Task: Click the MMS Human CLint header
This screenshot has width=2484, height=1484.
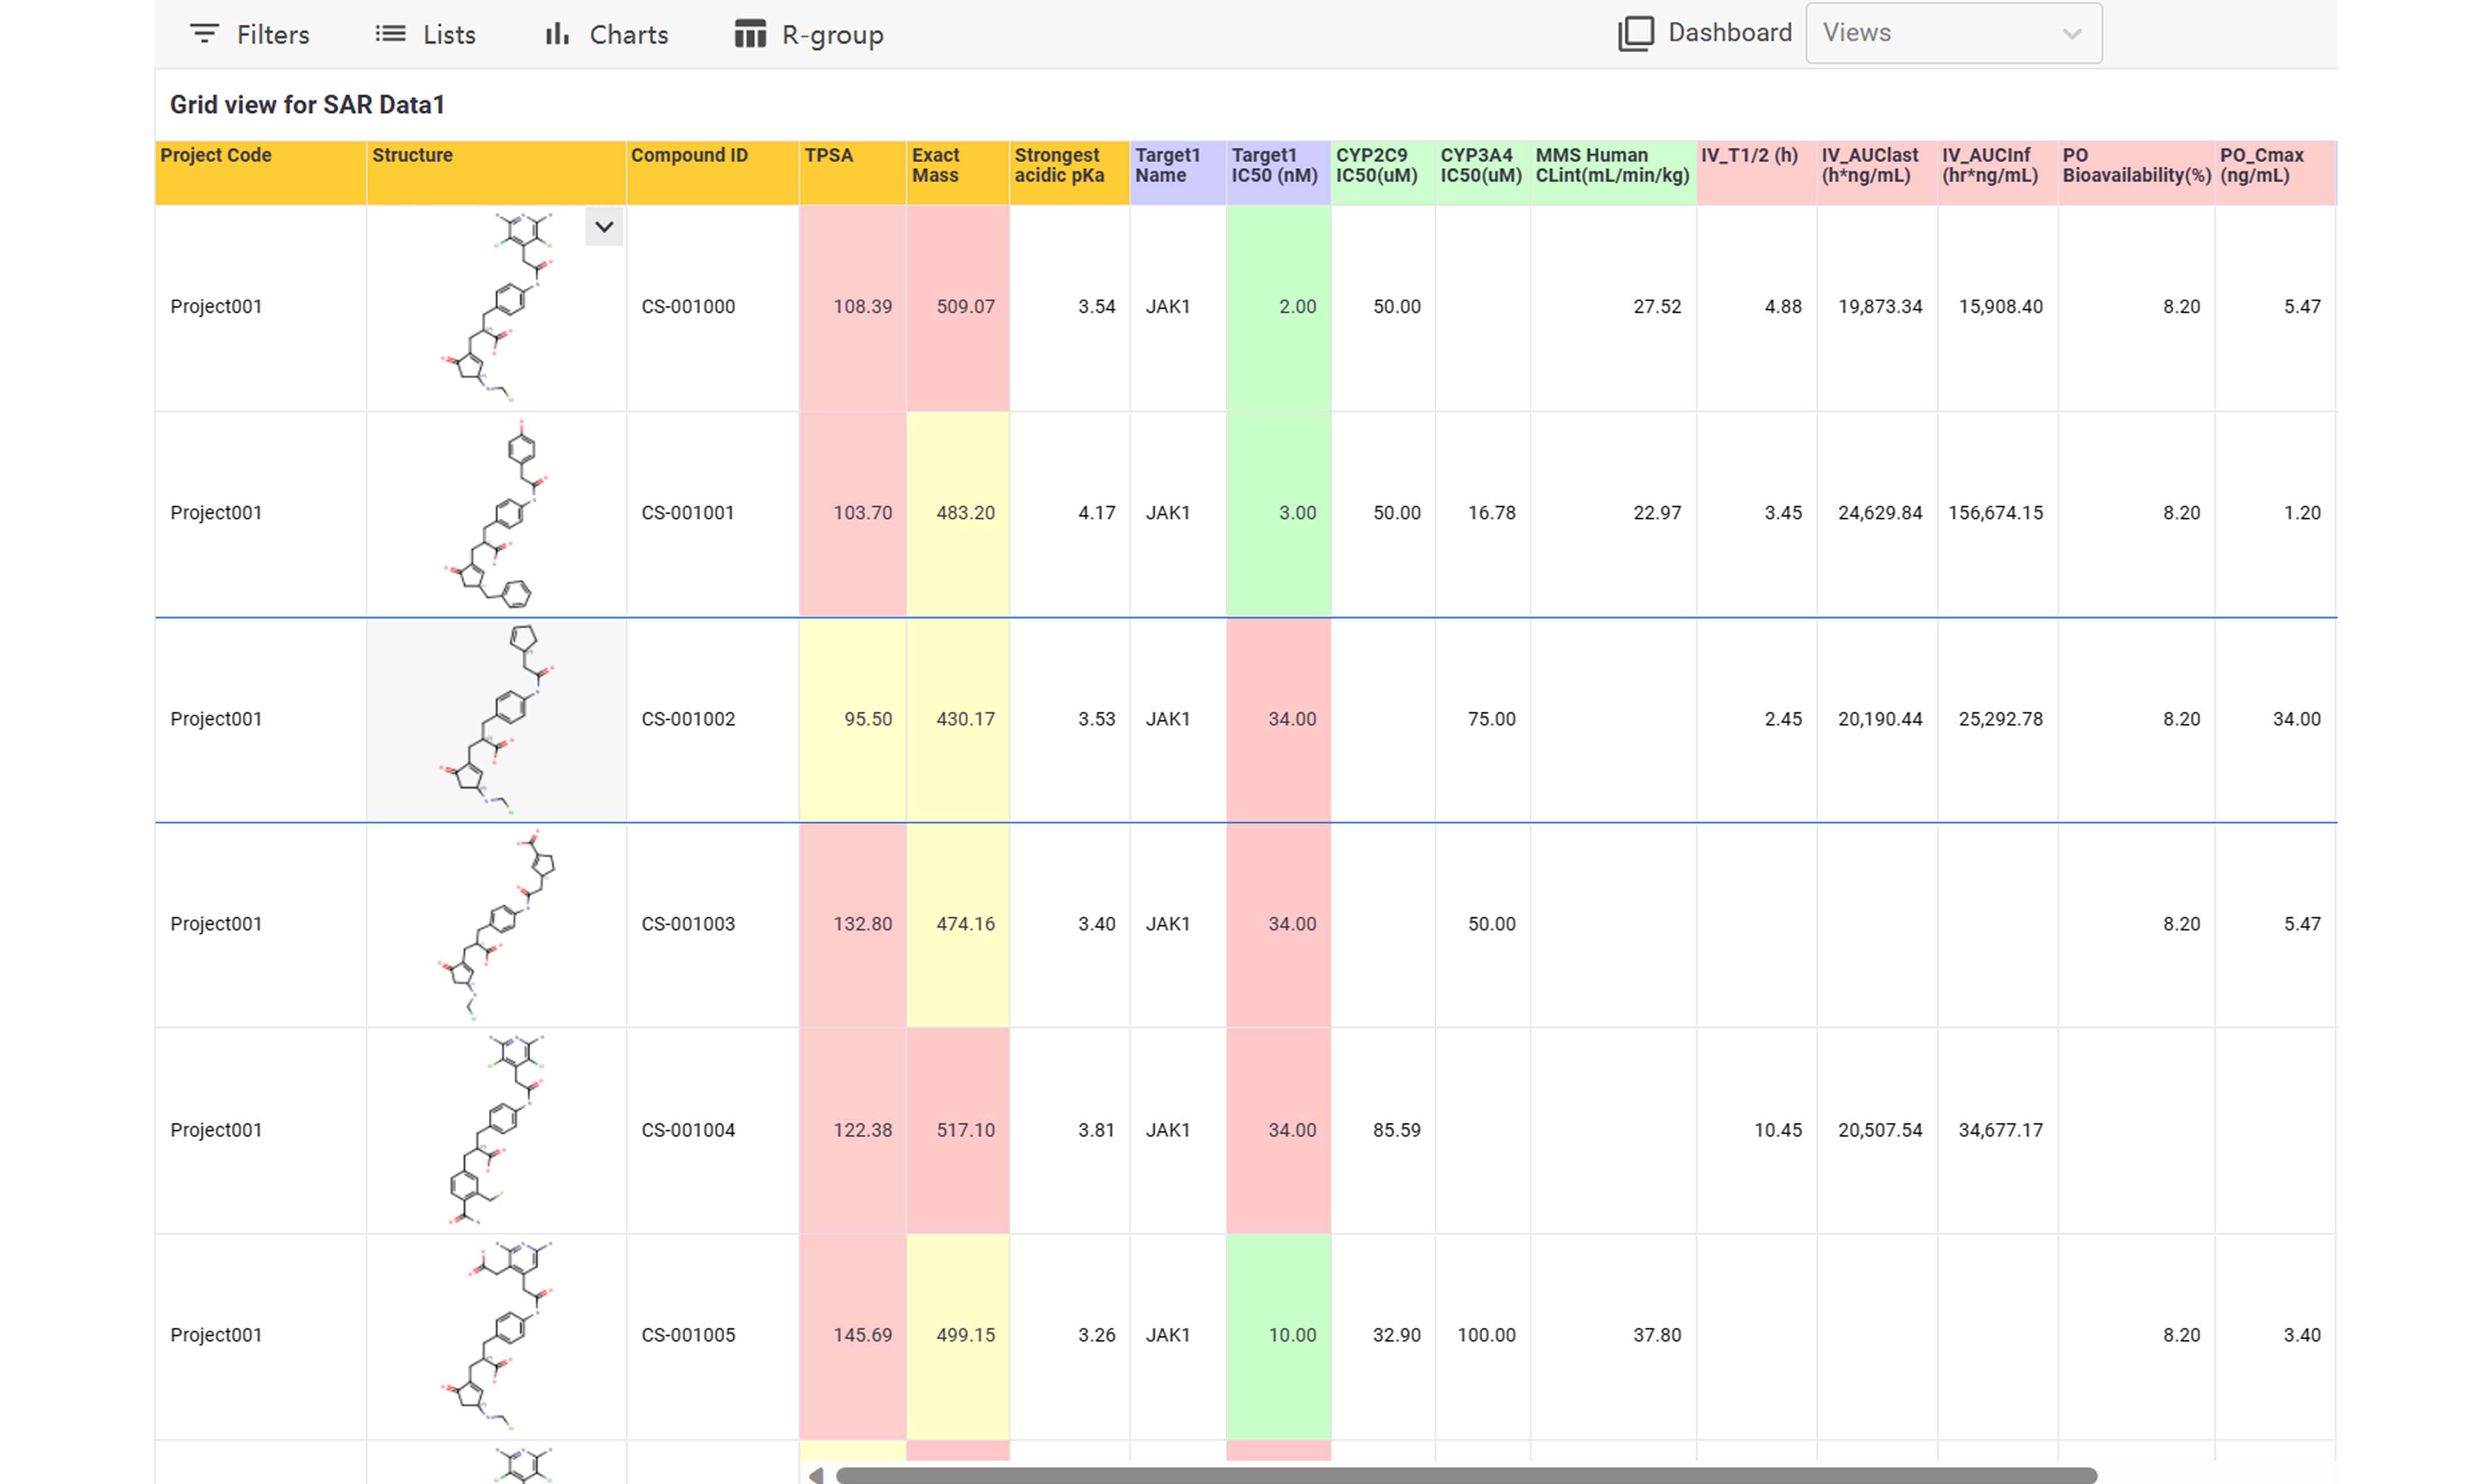Action: coord(1613,173)
